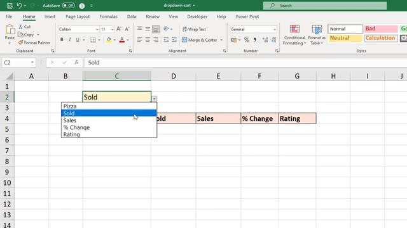407x228 pixels.
Task: Expand the fill color dropdown arrow
Action: pyautogui.click(x=114, y=40)
